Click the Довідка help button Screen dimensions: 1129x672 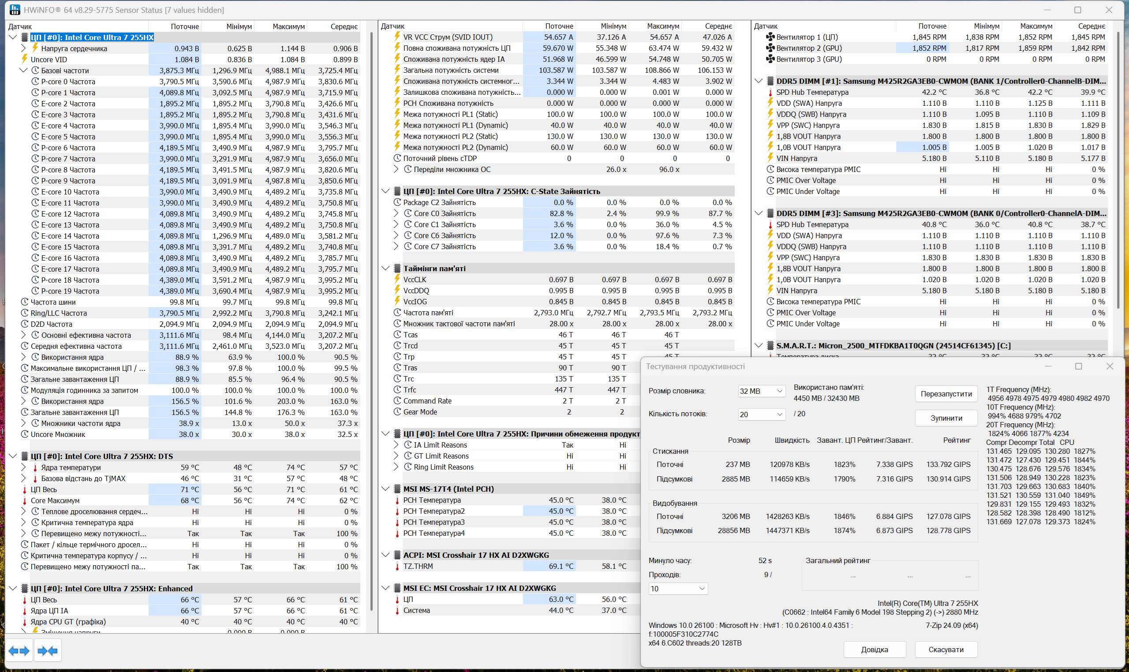pos(874,650)
